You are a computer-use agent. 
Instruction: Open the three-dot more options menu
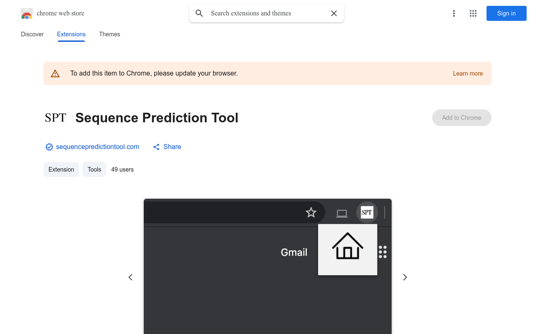tap(453, 13)
